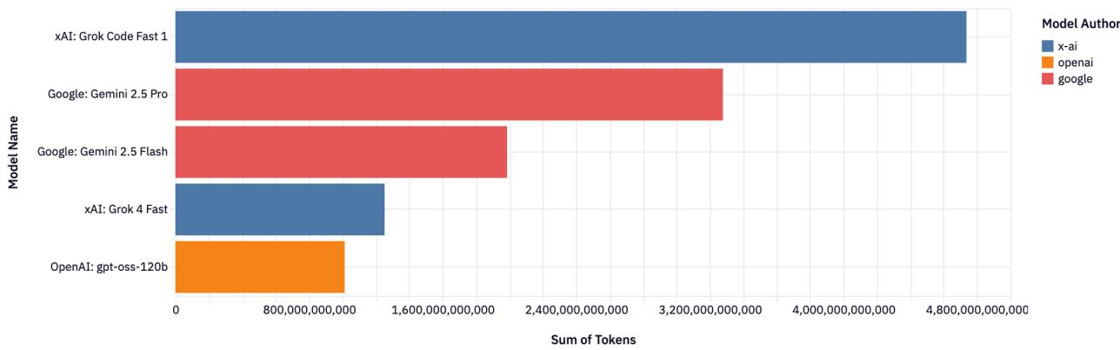The height and width of the screenshot is (350, 1120).
Task: Click the 'google' legend label text
Action: coord(1075,79)
